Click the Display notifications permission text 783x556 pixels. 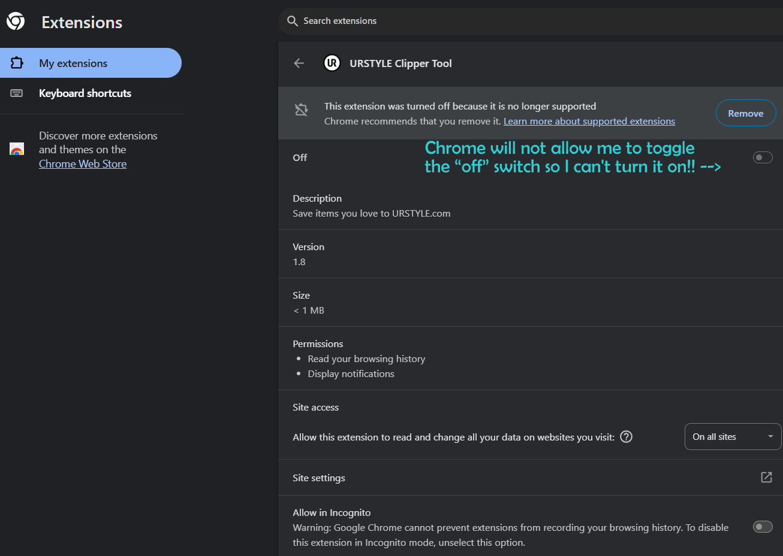(351, 374)
